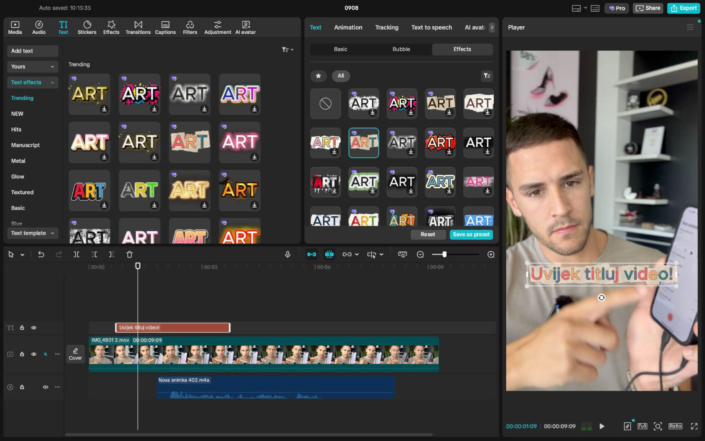
Task: Open the Stickers panel
Action: (x=87, y=27)
